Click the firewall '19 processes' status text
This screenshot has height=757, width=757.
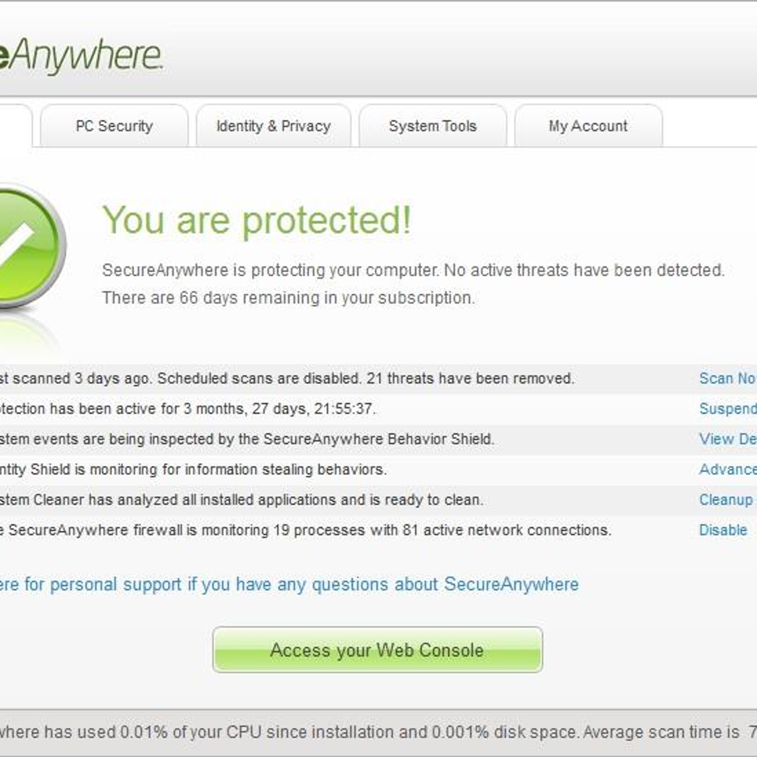coord(306,530)
